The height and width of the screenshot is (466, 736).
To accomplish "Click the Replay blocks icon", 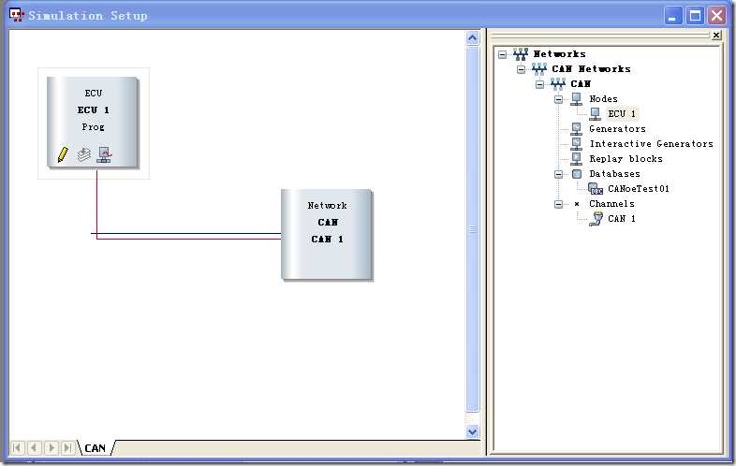I will (577, 159).
